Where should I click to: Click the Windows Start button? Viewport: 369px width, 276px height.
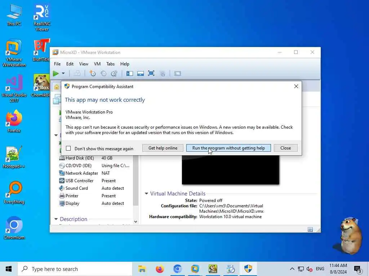tap(9, 269)
